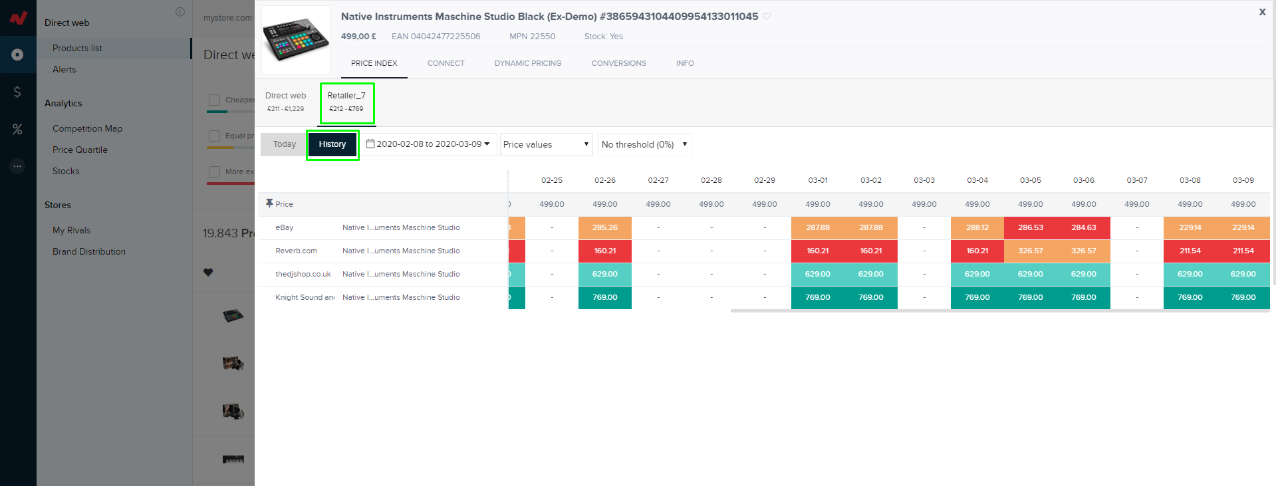This screenshot has width=1276, height=486.
Task: Open the products disc icon in sidebar
Action: pos(18,55)
